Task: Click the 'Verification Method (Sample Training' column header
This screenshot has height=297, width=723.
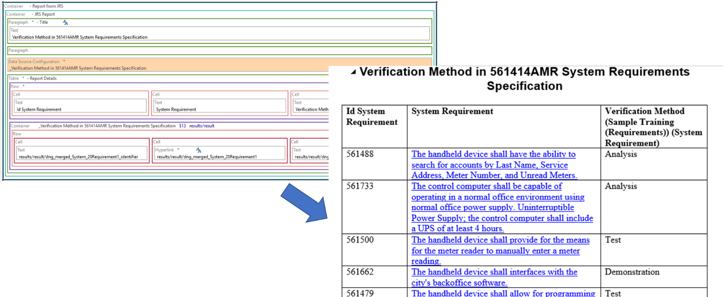Action: pos(654,127)
